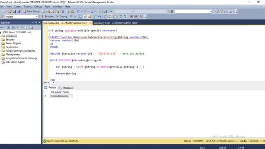265x149 pixels.
Task: Click the Save All icon
Action: (x=19, y=12)
